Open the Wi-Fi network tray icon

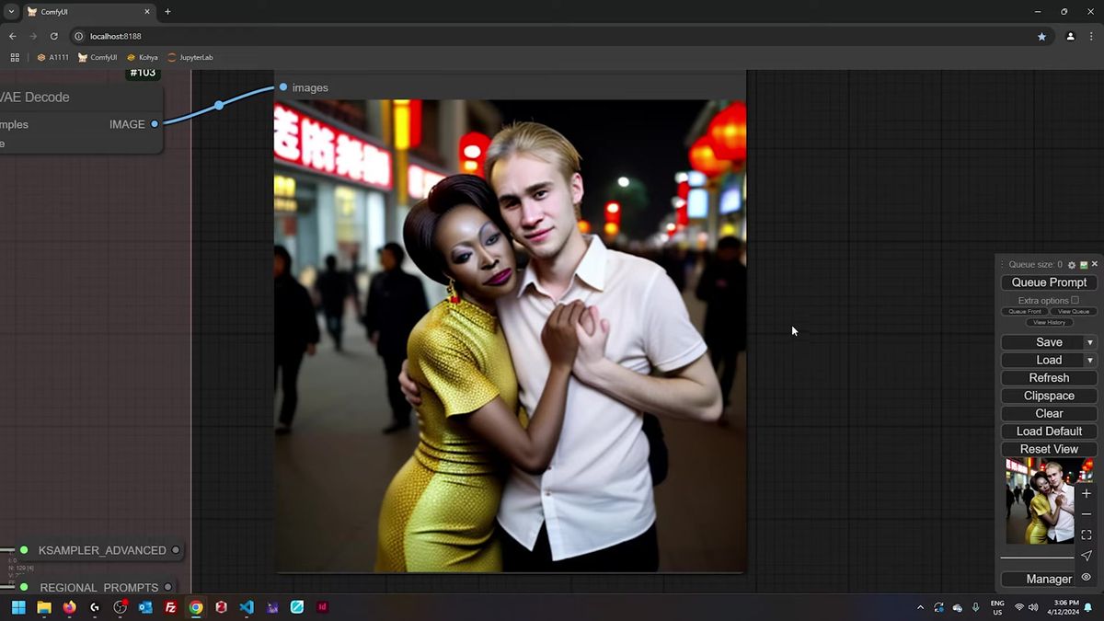click(1019, 607)
